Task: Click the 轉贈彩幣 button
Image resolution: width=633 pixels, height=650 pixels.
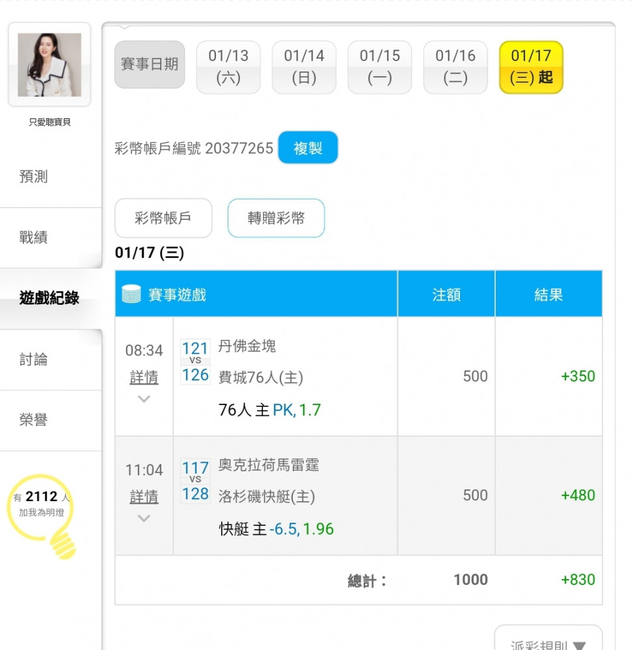Action: (276, 218)
